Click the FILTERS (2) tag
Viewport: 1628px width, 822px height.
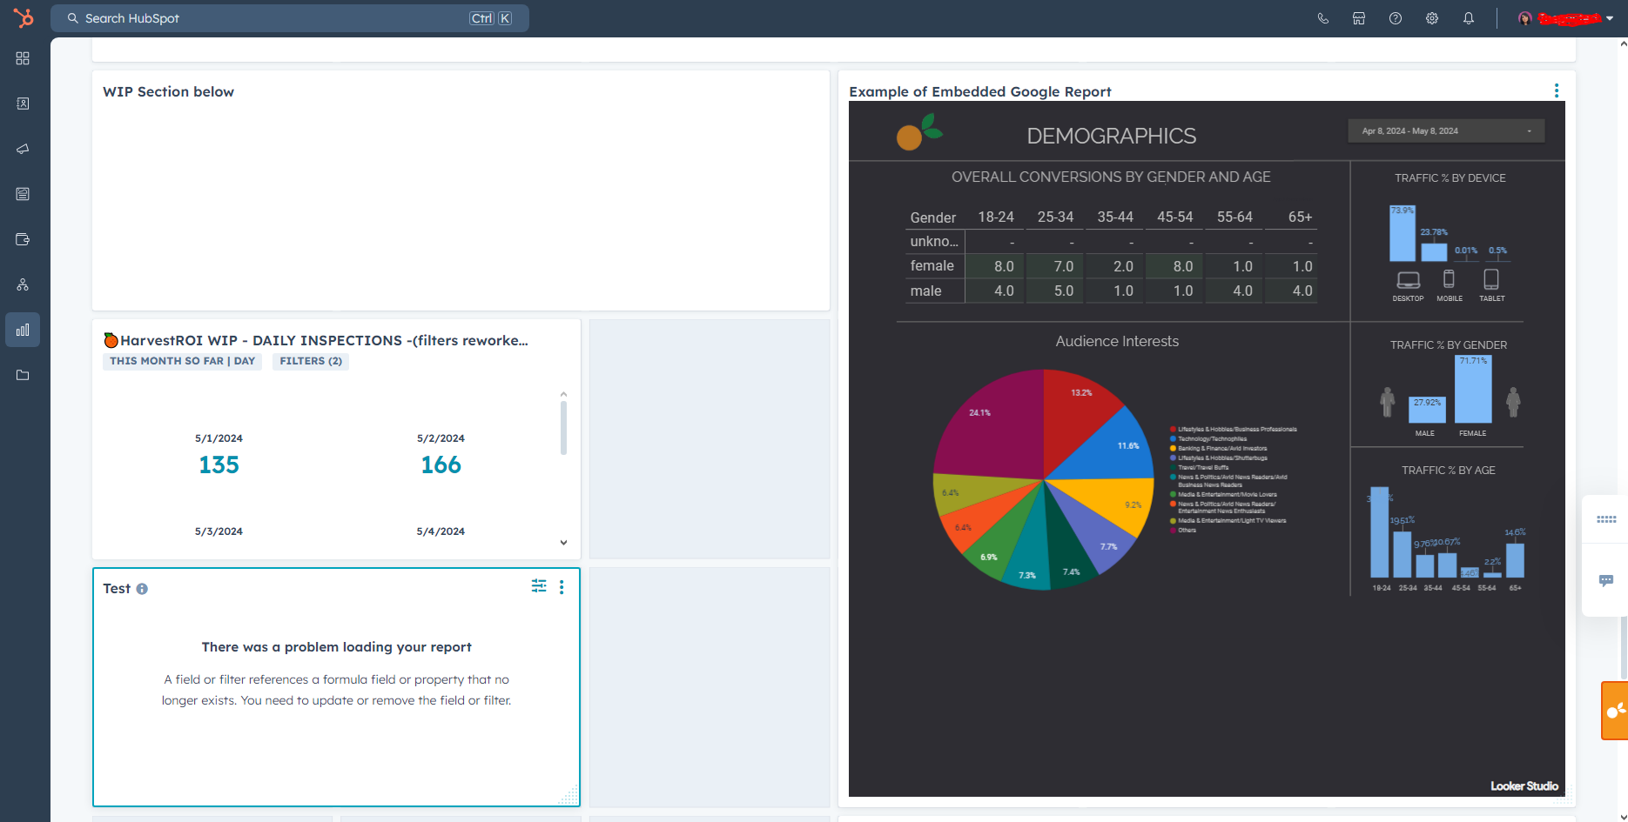[x=311, y=361]
